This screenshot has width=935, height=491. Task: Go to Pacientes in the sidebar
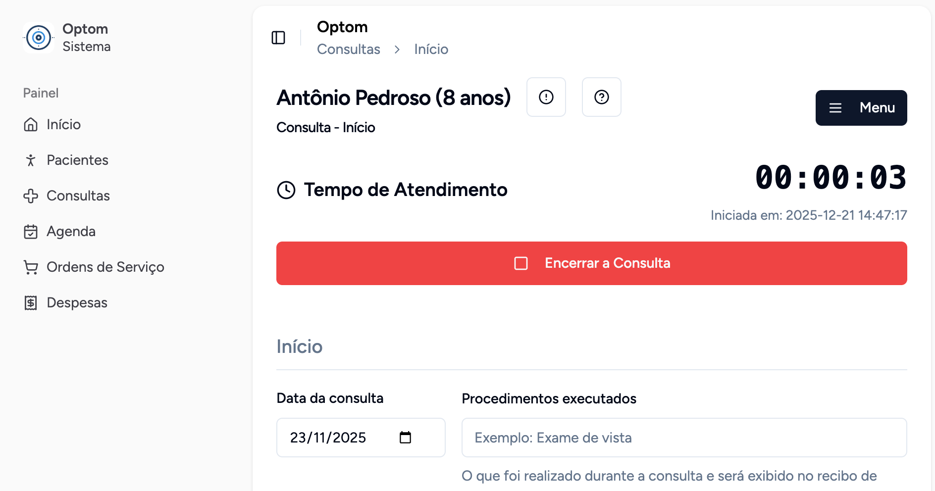pos(77,160)
